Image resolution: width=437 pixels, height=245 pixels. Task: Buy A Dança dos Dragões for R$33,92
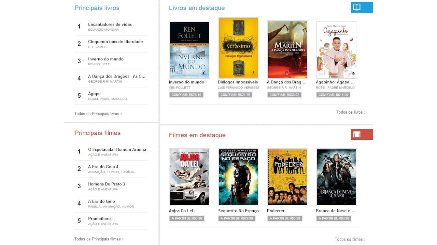284,95
